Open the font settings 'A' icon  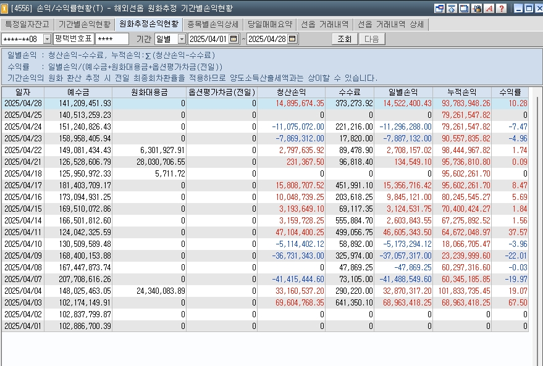489,8
